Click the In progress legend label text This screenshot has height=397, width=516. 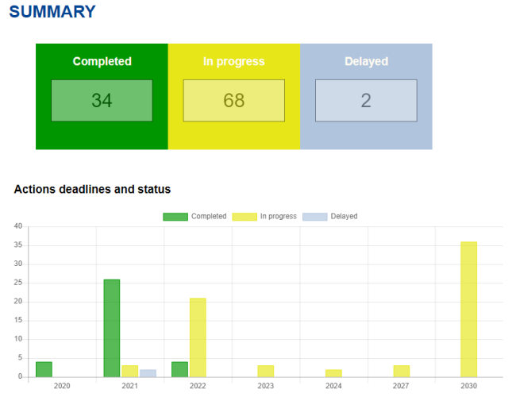[279, 216]
